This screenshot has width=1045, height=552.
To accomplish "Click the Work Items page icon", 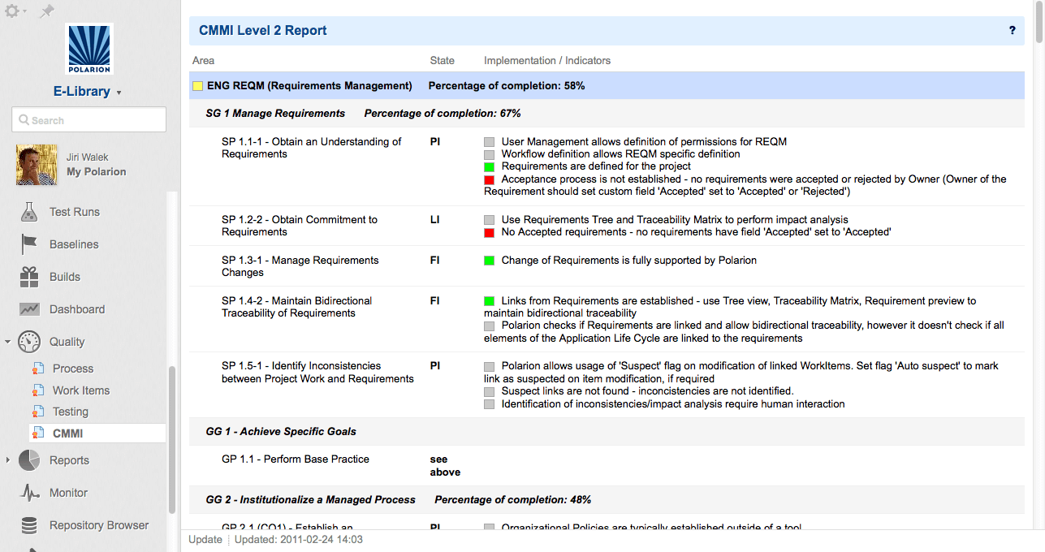I will pos(38,390).
